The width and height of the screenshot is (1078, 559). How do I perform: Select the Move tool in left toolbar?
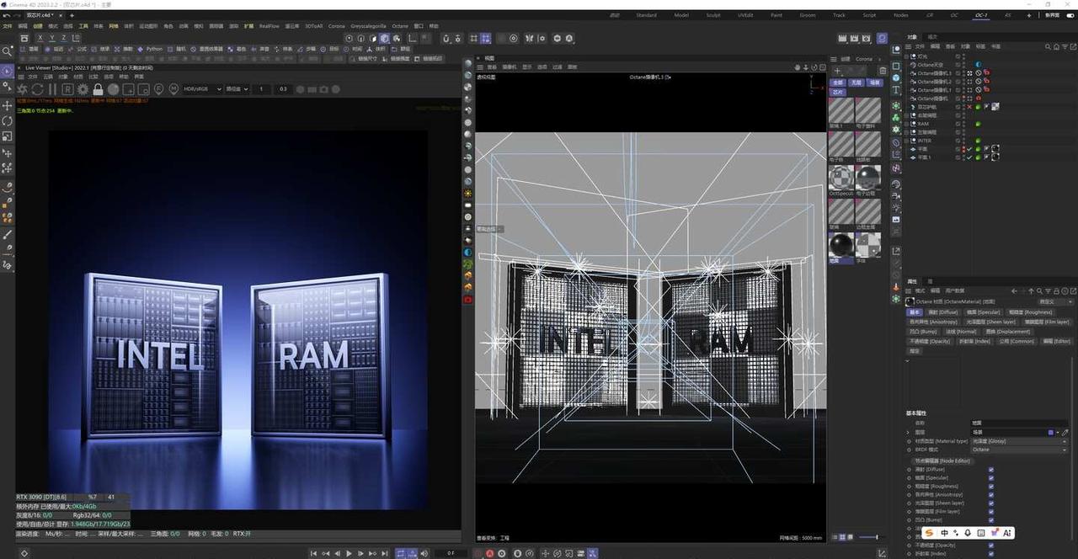7,105
